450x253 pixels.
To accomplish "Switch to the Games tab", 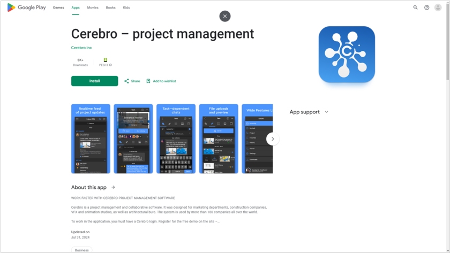I will pos(58,7).
